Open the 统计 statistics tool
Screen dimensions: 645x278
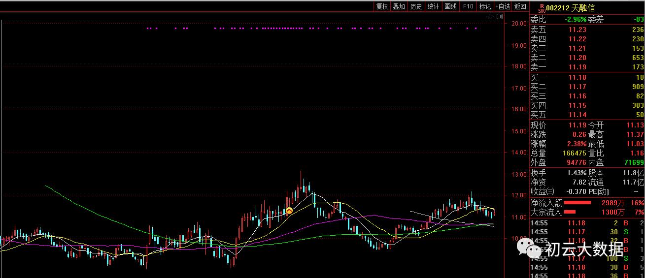[x=434, y=6]
